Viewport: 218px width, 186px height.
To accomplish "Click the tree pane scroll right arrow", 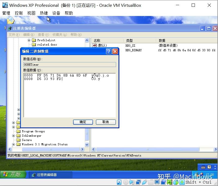I will pyautogui.click(x=82, y=149).
